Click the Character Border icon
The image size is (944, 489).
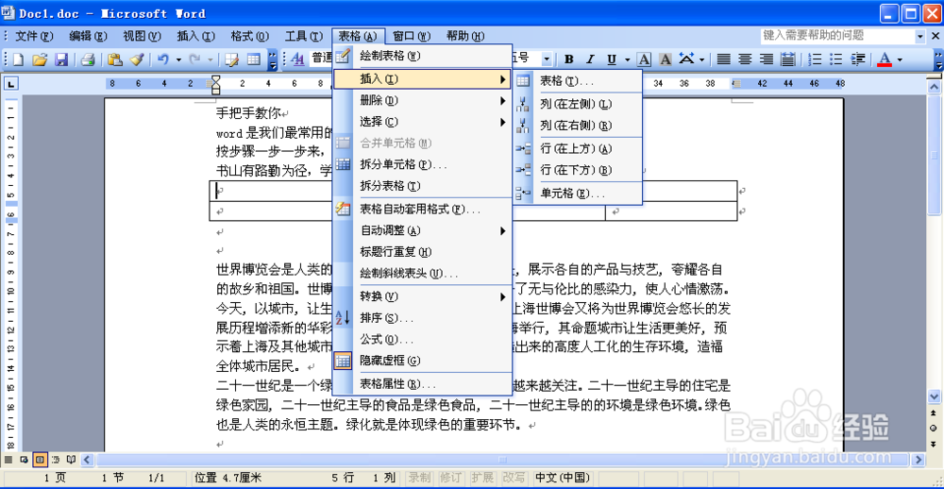(644, 59)
